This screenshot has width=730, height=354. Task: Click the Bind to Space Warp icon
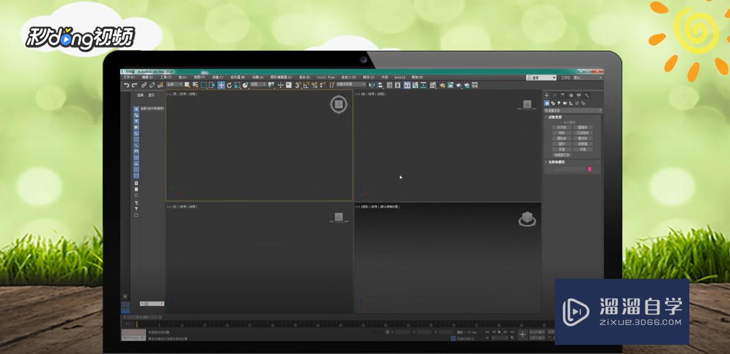tap(160, 85)
